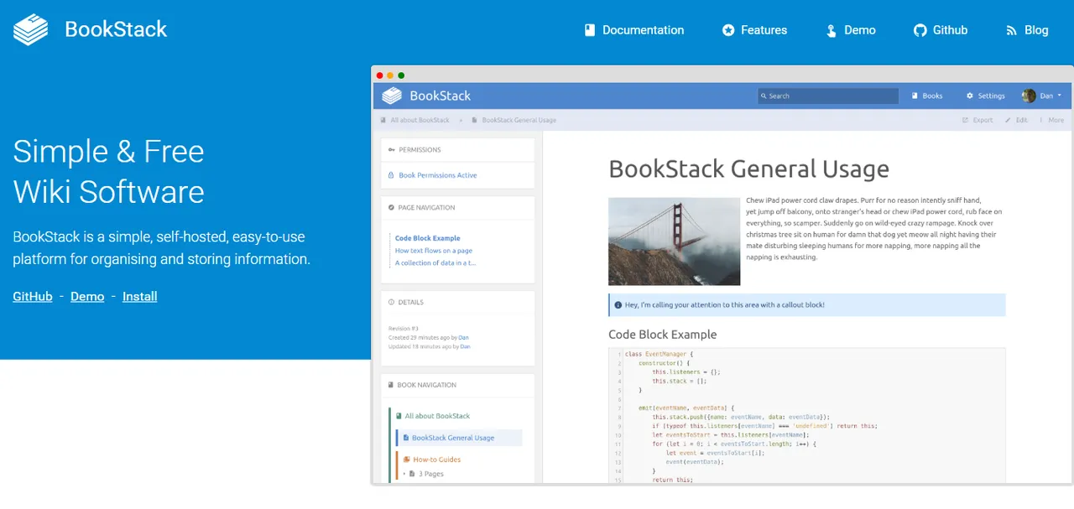The width and height of the screenshot is (1074, 509).
Task: Click Dan's profile avatar
Action: (x=1029, y=96)
